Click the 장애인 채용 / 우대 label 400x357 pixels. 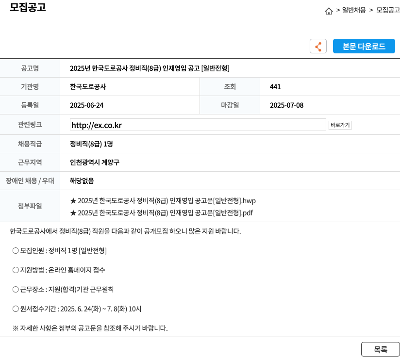(x=30, y=180)
